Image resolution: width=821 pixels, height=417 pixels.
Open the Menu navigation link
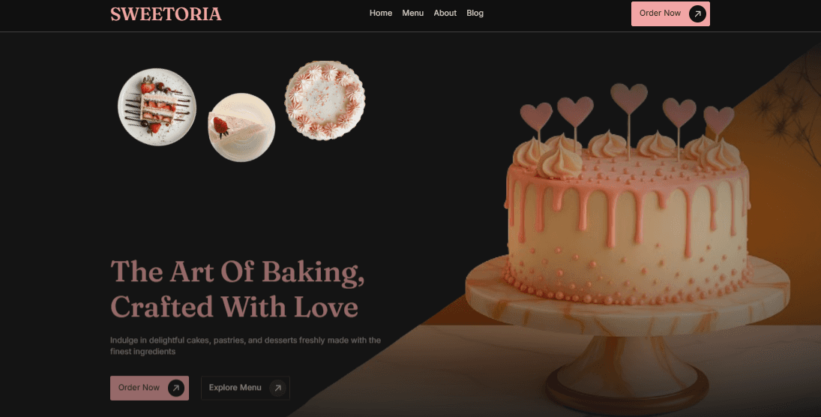pyautogui.click(x=412, y=13)
